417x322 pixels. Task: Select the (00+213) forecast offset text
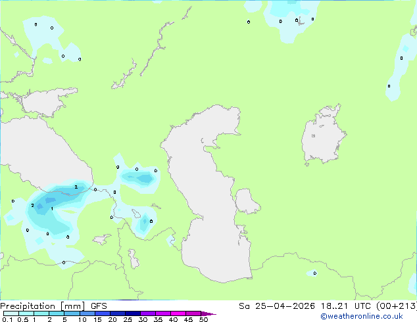(397, 306)
